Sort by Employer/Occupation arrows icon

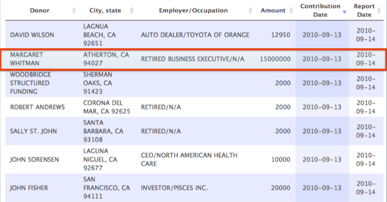pos(250,10)
